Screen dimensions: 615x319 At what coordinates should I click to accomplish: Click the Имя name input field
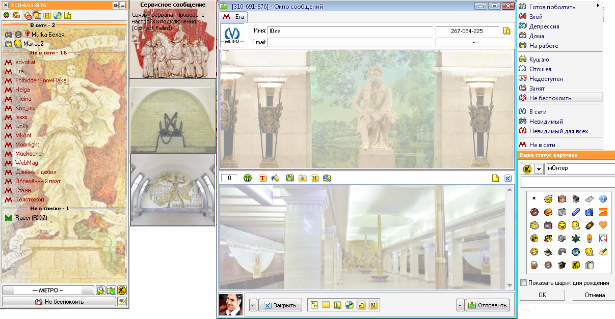pos(350,31)
